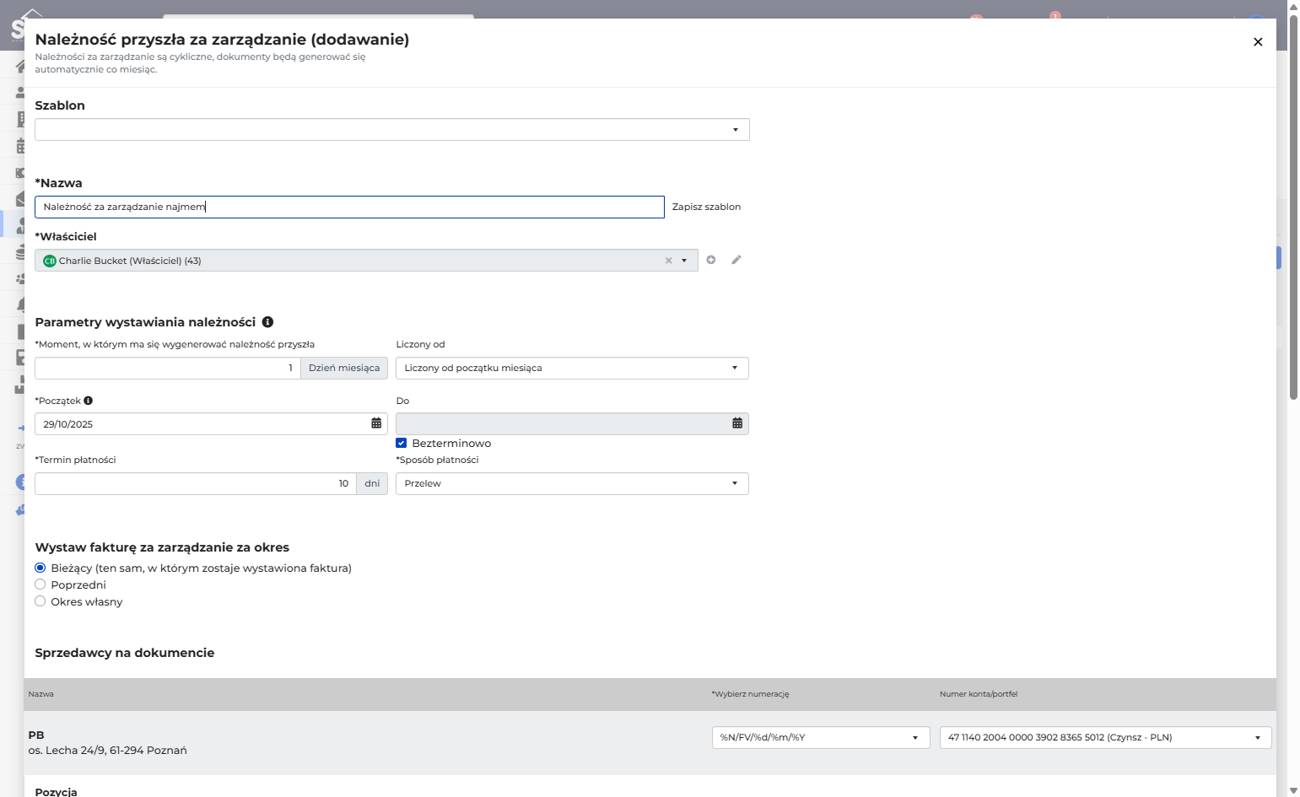The image size is (1300, 797).
Task: Select the Okres własny radio option
Action: click(x=40, y=601)
